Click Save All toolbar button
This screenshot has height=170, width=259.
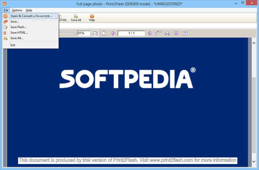pos(76,18)
